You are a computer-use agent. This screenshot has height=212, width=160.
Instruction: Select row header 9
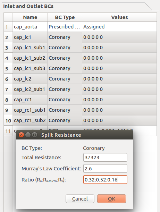[8, 110]
